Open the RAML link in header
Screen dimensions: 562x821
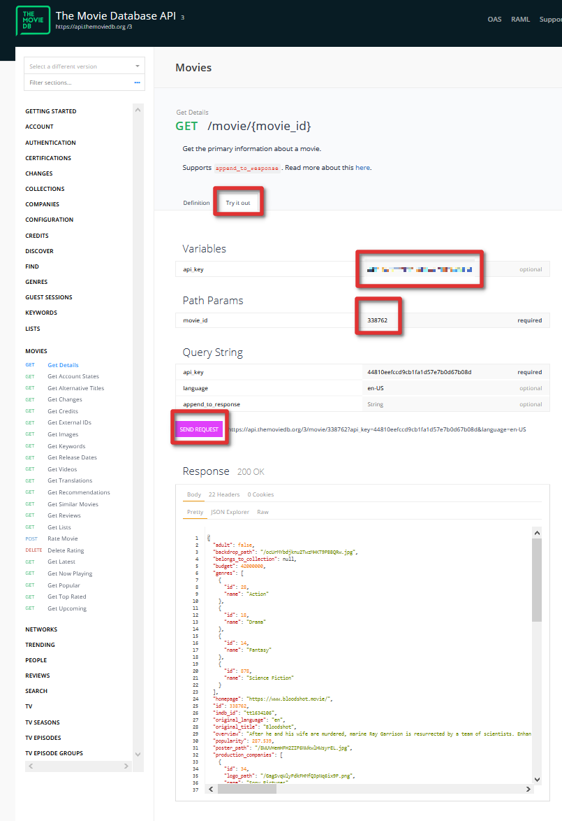(x=520, y=20)
